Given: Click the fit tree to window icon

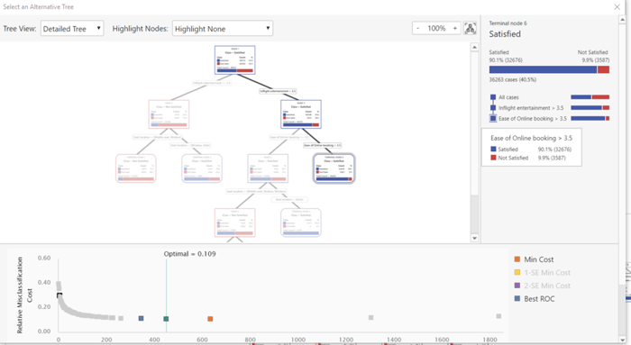Looking at the screenshot, I should click(x=470, y=28).
